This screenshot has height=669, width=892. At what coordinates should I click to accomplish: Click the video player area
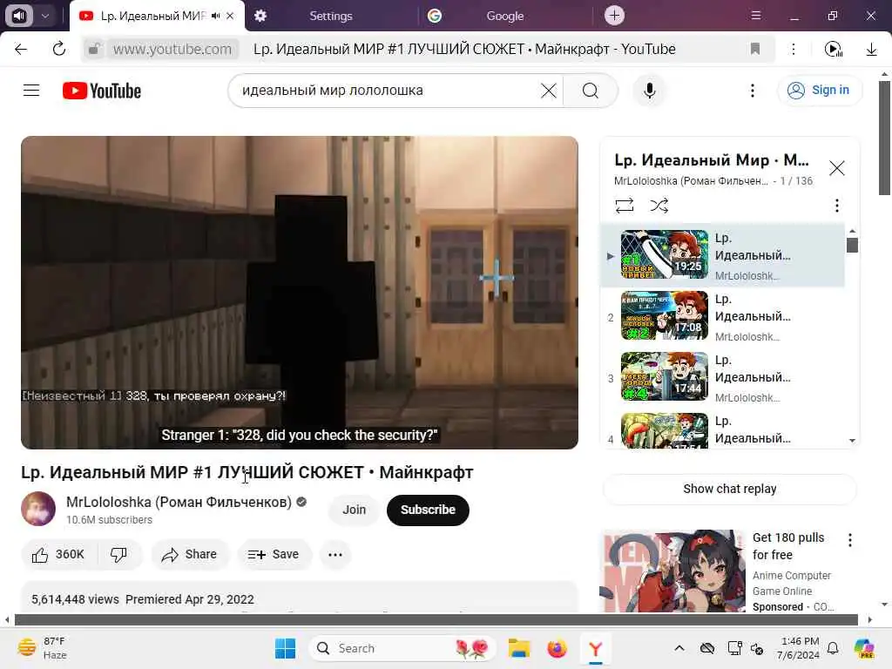click(x=300, y=293)
